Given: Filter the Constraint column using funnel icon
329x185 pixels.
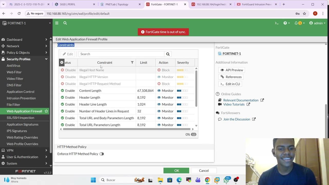Looking at the screenshot, I should [x=132, y=62].
